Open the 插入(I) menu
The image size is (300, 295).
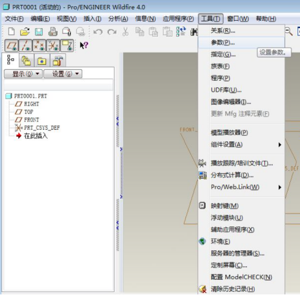pos(92,19)
